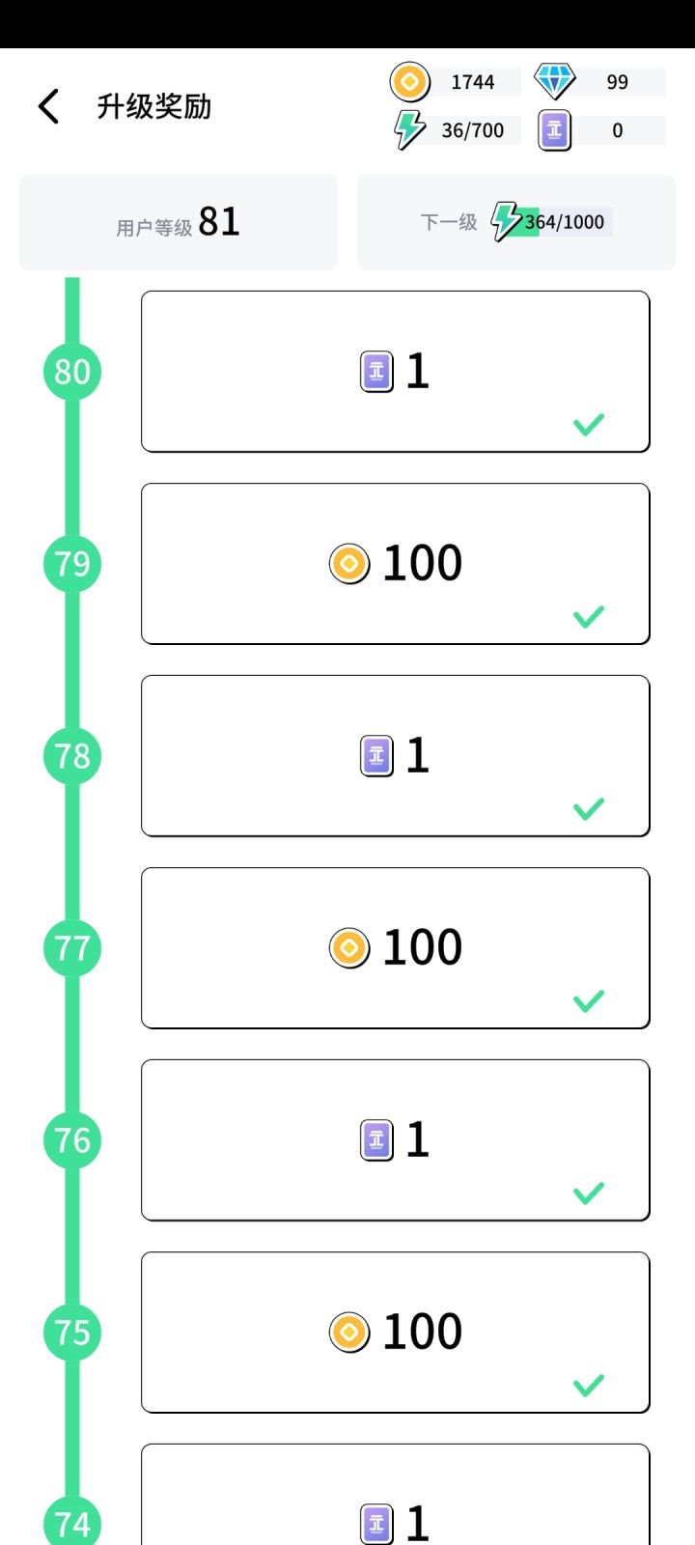Tap the coin icon in level 75 reward
The height and width of the screenshot is (1545, 695).
tap(349, 1332)
